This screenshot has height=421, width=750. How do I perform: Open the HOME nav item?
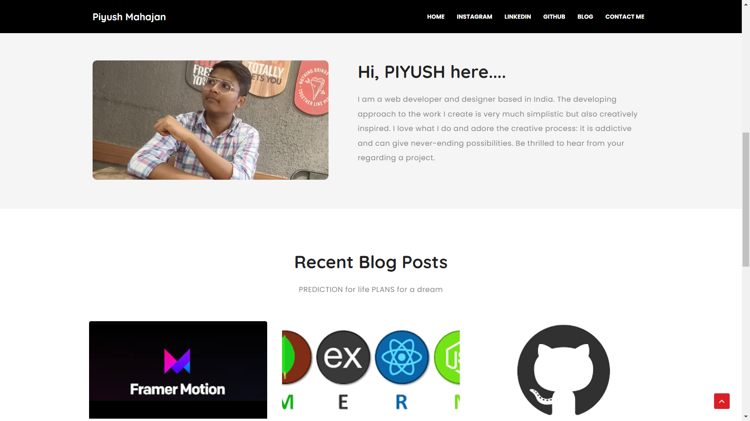pyautogui.click(x=436, y=17)
